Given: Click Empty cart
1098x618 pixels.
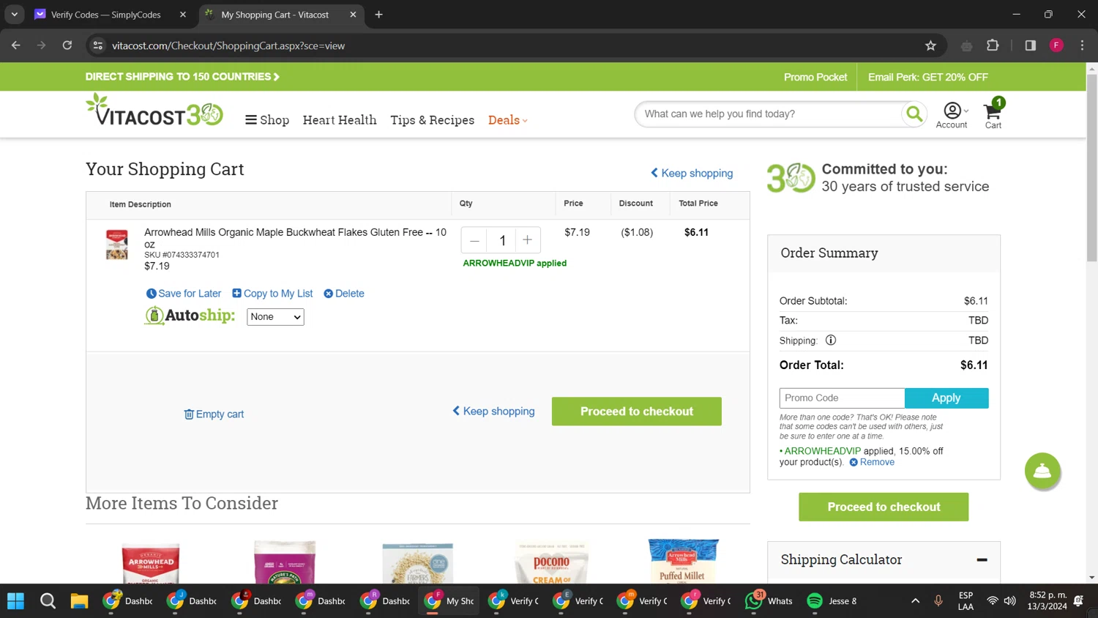Looking at the screenshot, I should click(214, 414).
